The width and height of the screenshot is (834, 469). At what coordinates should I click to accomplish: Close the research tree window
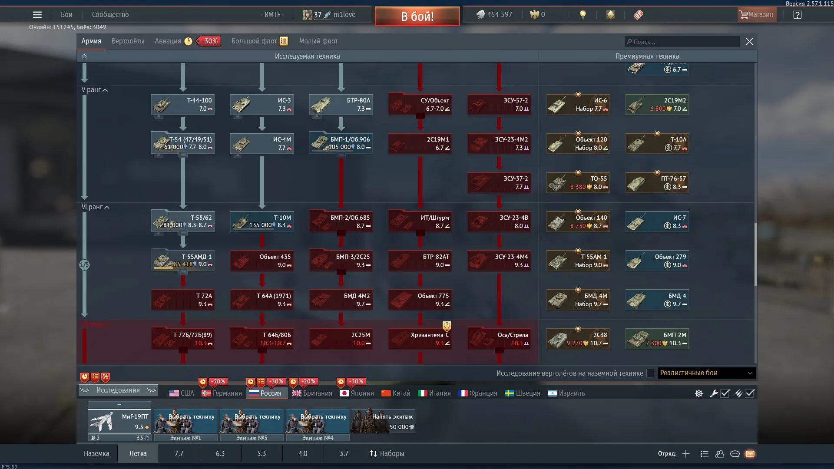pyautogui.click(x=749, y=42)
